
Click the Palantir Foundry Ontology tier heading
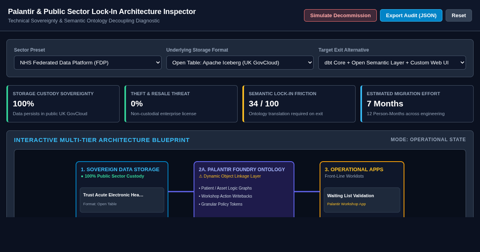[x=242, y=169]
